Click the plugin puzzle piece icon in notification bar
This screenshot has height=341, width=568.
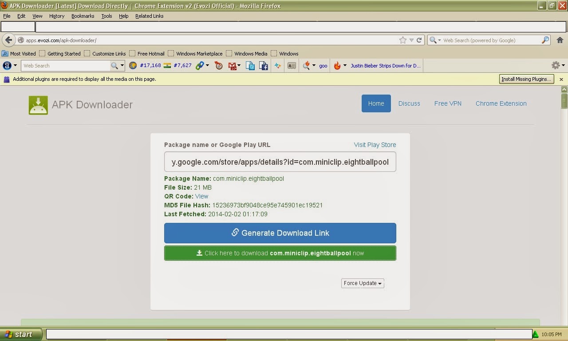pyautogui.click(x=7, y=79)
